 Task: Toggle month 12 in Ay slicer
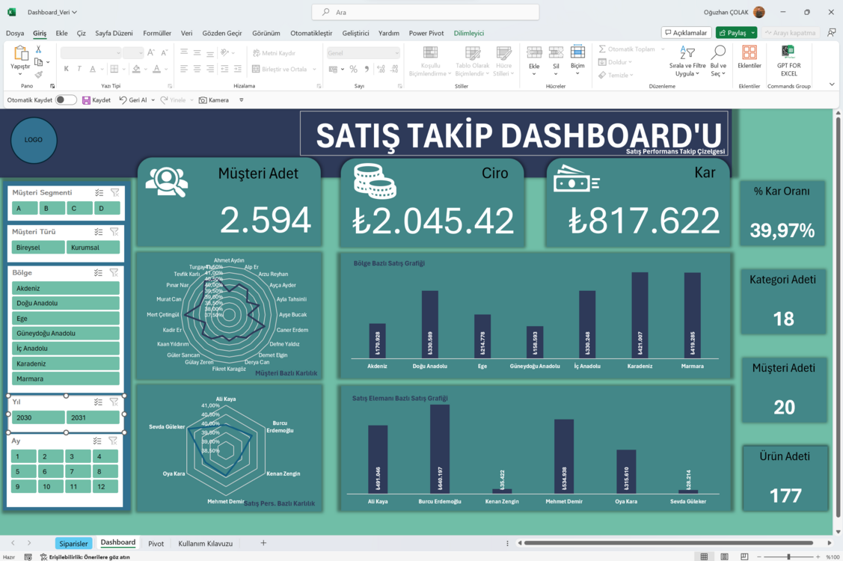click(105, 487)
